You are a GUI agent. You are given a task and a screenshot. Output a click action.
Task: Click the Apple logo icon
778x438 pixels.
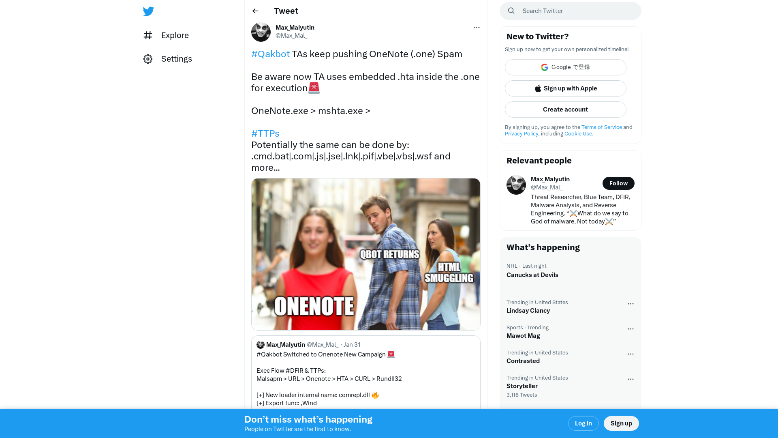tap(538, 88)
